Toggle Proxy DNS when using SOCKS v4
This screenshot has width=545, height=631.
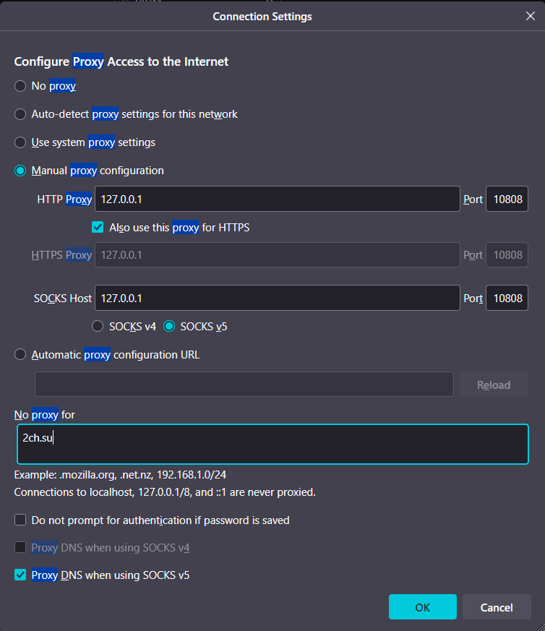click(20, 547)
